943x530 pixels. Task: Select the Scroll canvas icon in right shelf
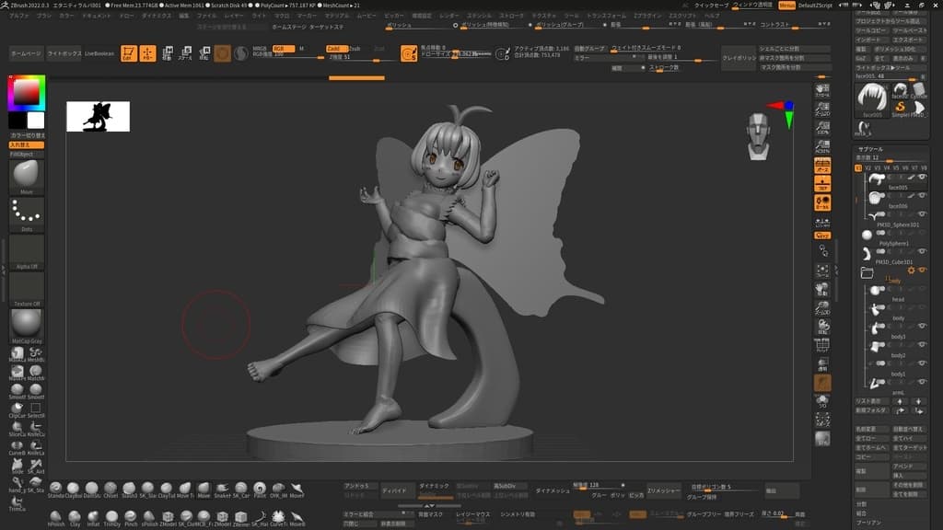click(822, 91)
